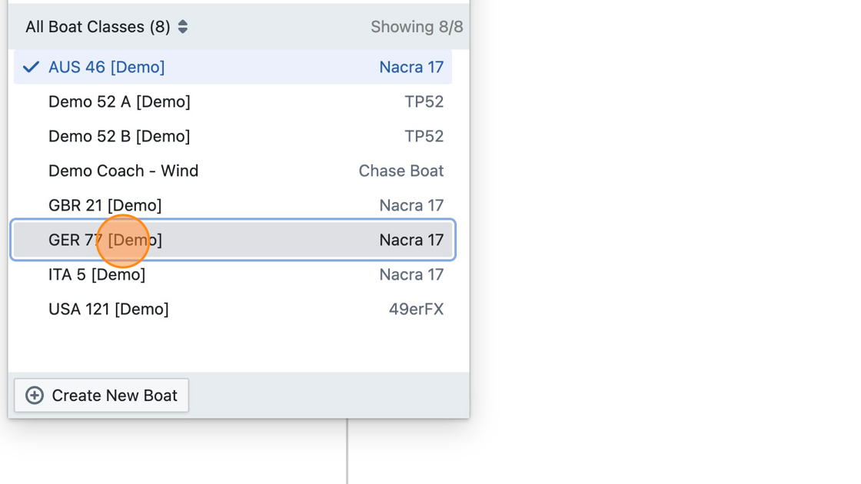Choose Demo 52 A [Demo] boat
Viewport: 861px width, 484px height.
pos(233,101)
